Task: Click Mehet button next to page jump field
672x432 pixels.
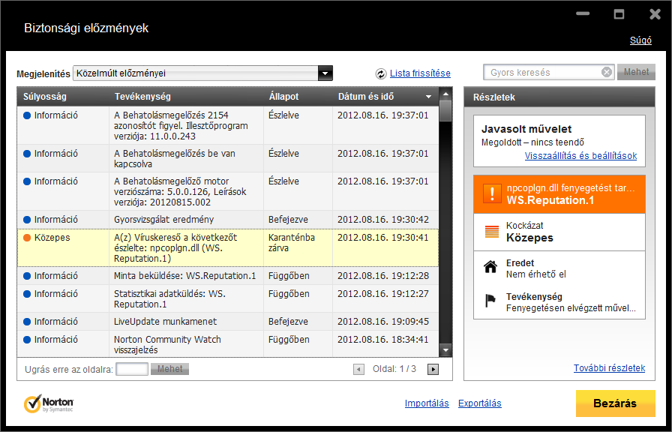Action: pyautogui.click(x=169, y=369)
